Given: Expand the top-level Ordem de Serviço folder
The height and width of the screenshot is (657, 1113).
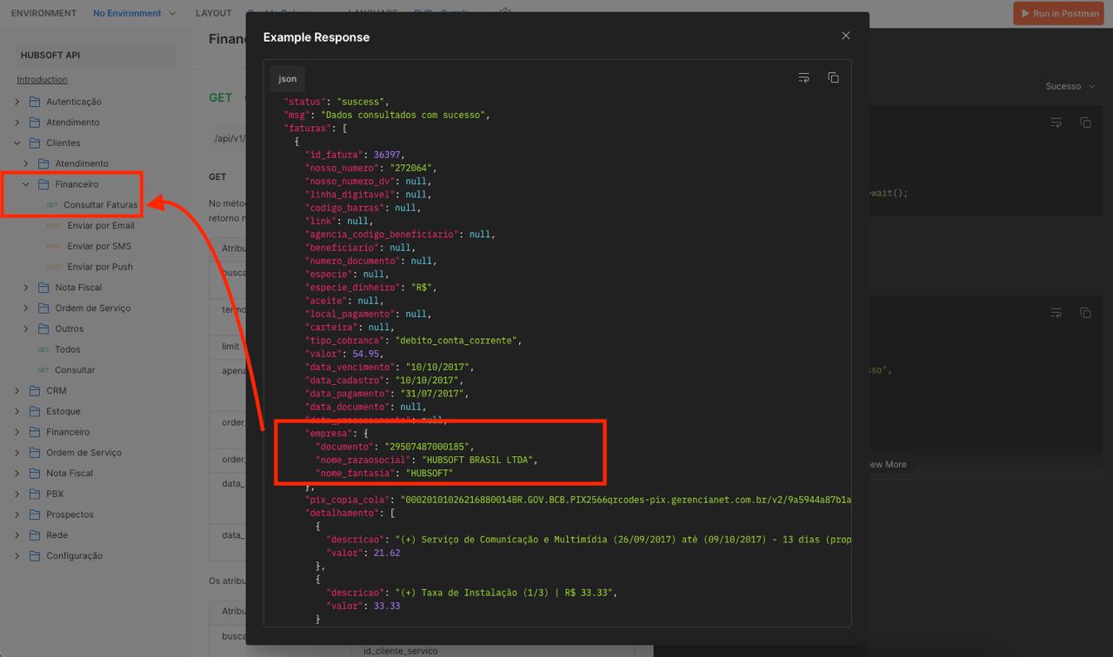Looking at the screenshot, I should pos(17,453).
